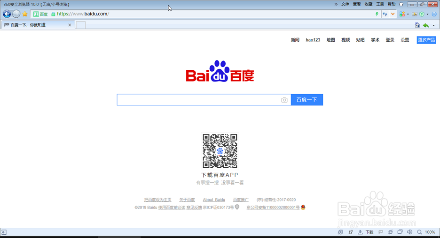This screenshot has width=440, height=238.
Task: Switch browser engine with IE icon
Action: tap(390, 232)
